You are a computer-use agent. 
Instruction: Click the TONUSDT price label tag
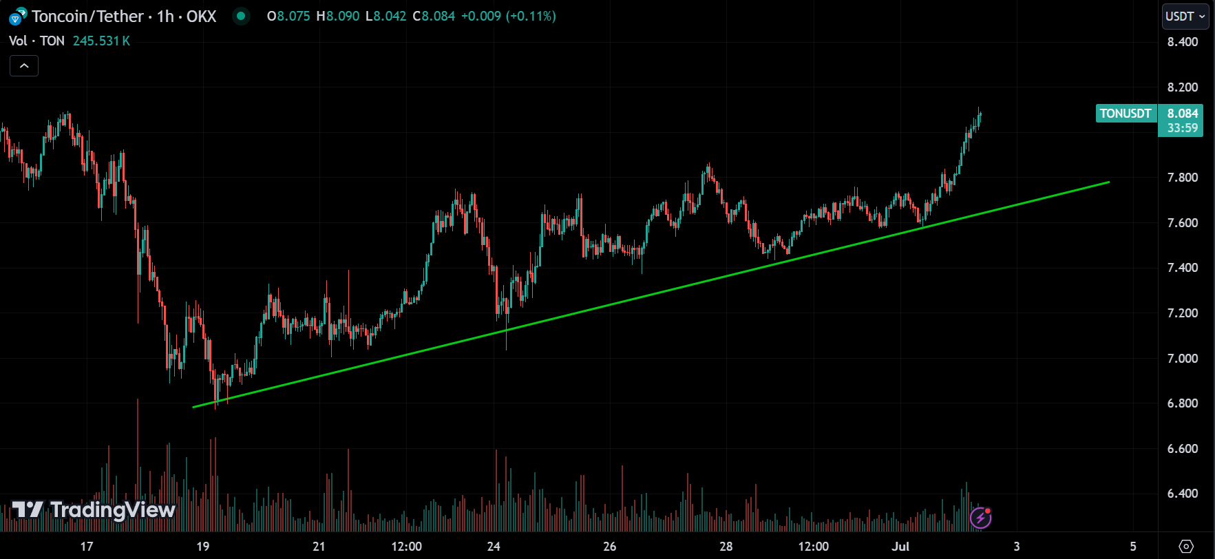1126,114
